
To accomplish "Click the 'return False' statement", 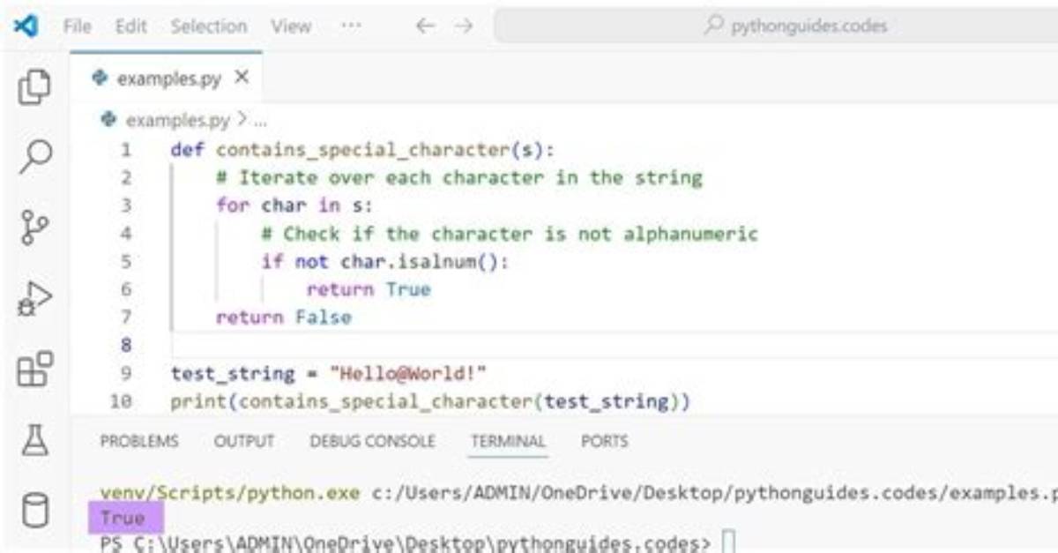I will (x=284, y=318).
